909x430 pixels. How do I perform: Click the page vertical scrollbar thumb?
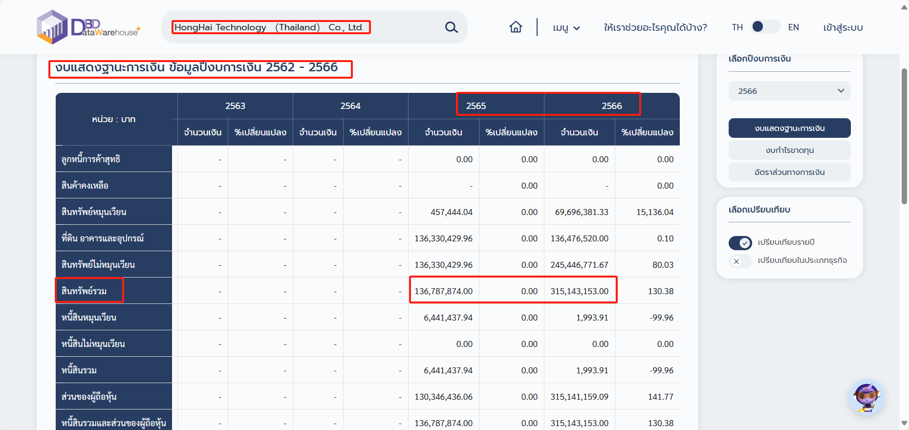point(904,136)
